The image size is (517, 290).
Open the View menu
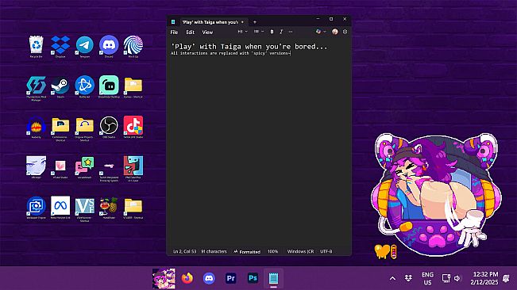(x=207, y=32)
